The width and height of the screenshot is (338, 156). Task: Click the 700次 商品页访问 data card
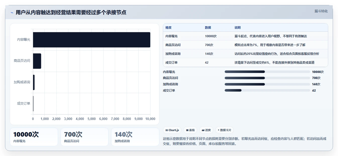point(84,137)
